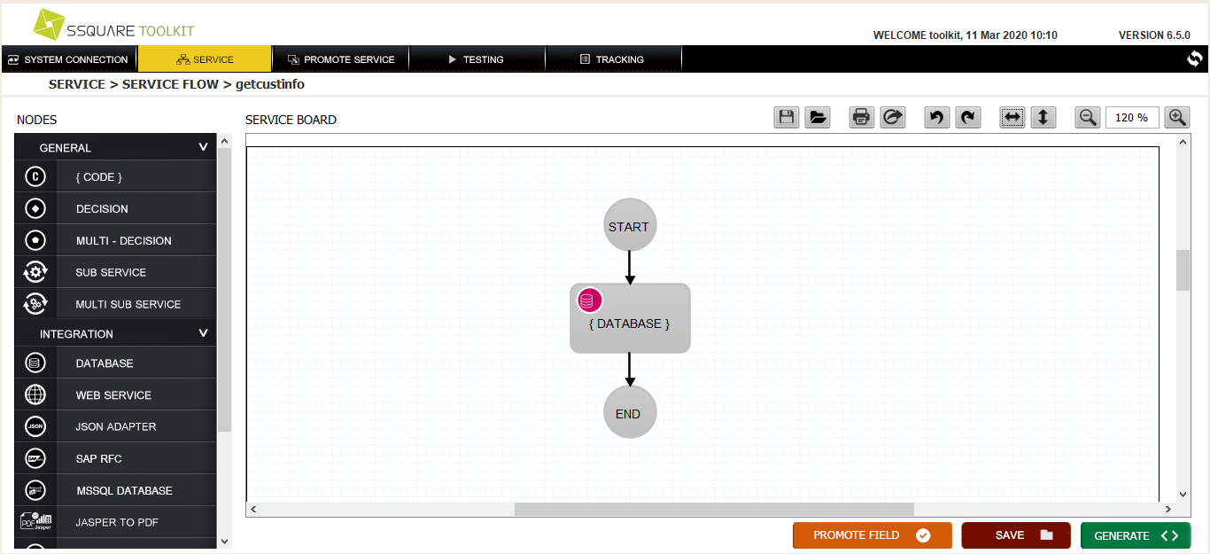The height and width of the screenshot is (554, 1210).
Task: Click the print toolbar icon
Action: click(x=861, y=117)
